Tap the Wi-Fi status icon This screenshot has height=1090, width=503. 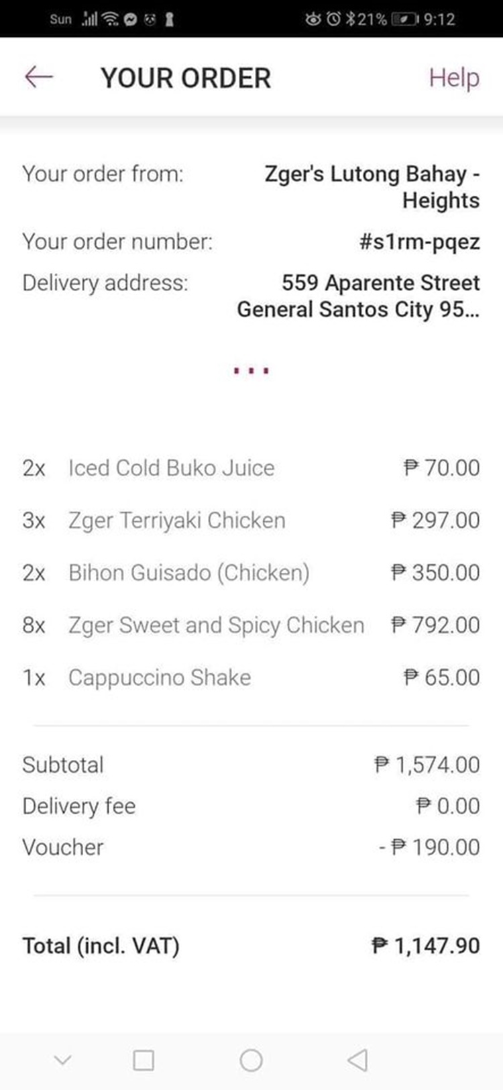[109, 19]
